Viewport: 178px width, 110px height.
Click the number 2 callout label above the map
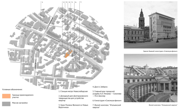(64, 2)
